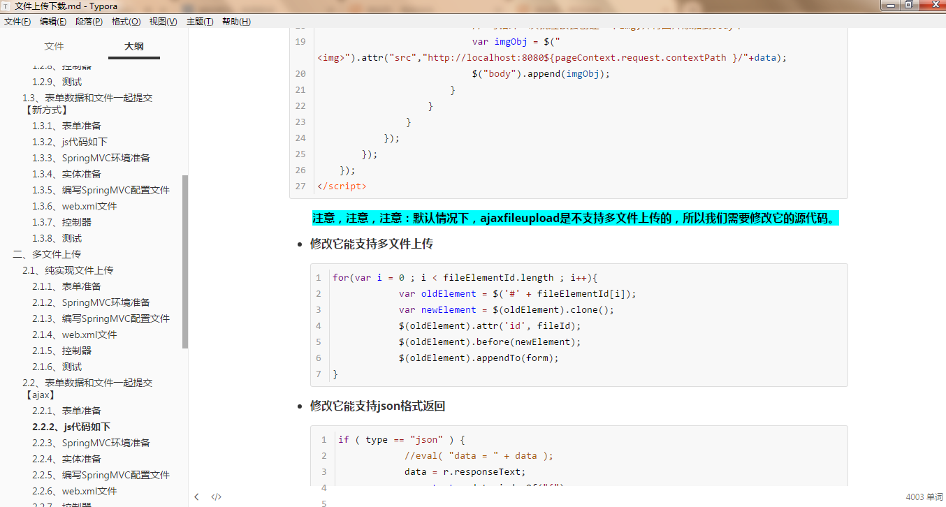This screenshot has width=946, height=507.
Task: Jump to 1.3.4、实体准备 in outline
Action: point(67,174)
